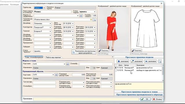Open actual date 09.10.2018 picker
This screenshot has height=104, width=185.
click(x=95, y=27)
